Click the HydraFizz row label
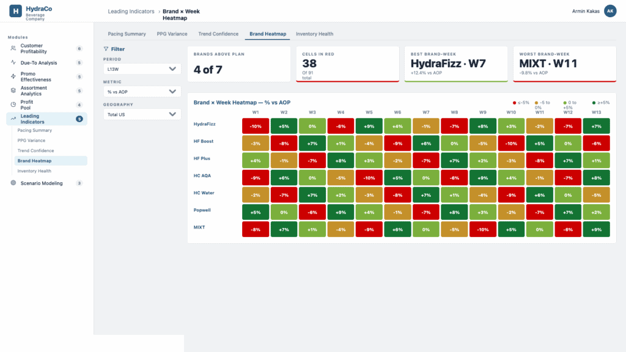The height and width of the screenshot is (352, 626). [204, 124]
